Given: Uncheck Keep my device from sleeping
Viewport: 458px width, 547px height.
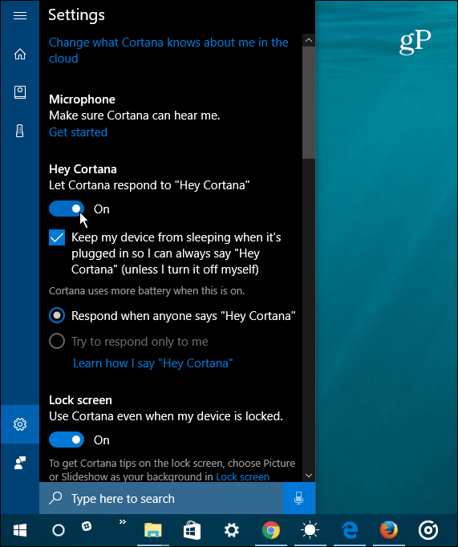Looking at the screenshot, I should (x=57, y=237).
